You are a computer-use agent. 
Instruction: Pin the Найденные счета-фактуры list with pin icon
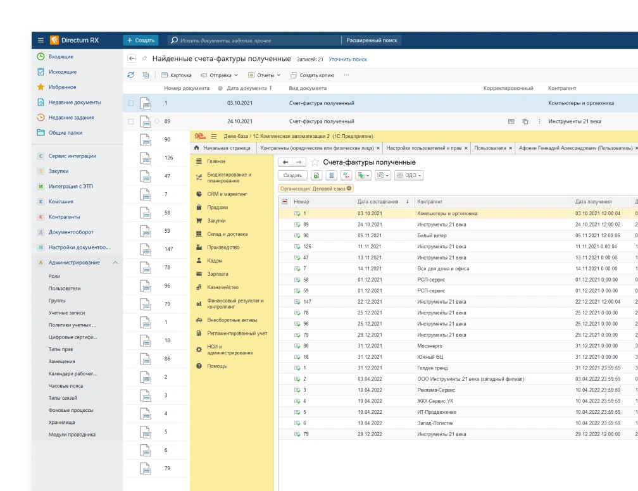point(144,59)
